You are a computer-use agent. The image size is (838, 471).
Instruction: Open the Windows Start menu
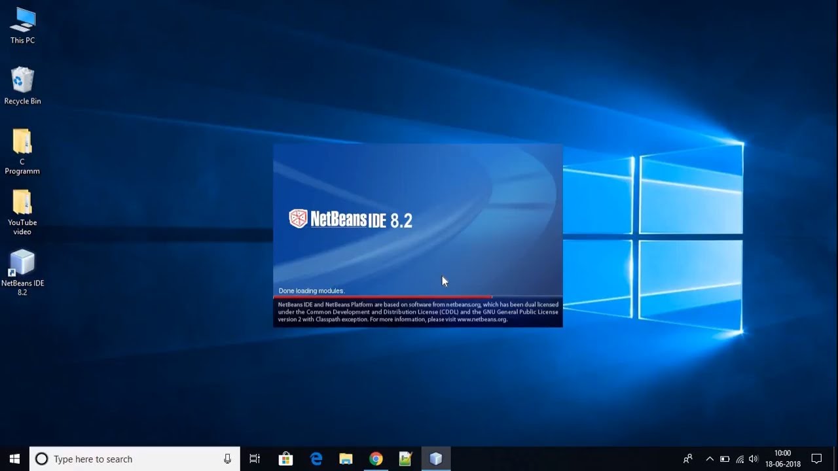pyautogui.click(x=14, y=459)
